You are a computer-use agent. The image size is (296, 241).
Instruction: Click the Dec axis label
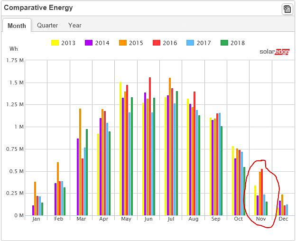(x=283, y=219)
